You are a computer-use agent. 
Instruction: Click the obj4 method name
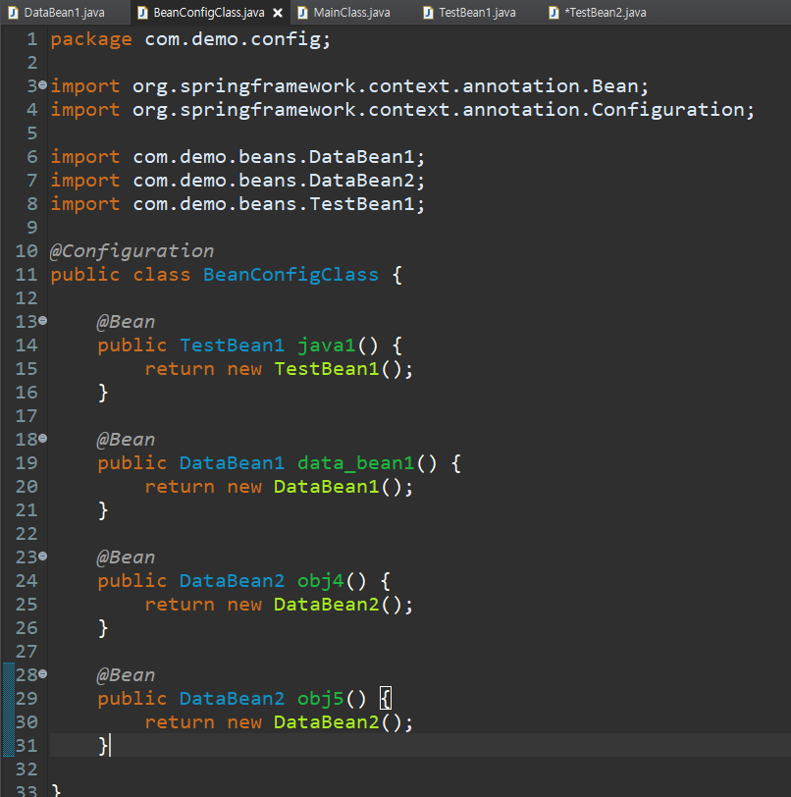click(x=320, y=581)
